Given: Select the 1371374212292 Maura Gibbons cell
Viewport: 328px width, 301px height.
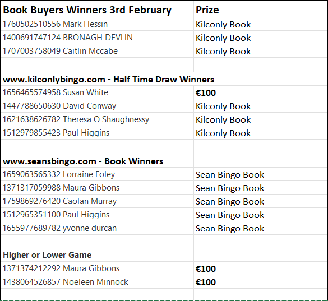Looking at the screenshot, I should [x=98, y=268].
